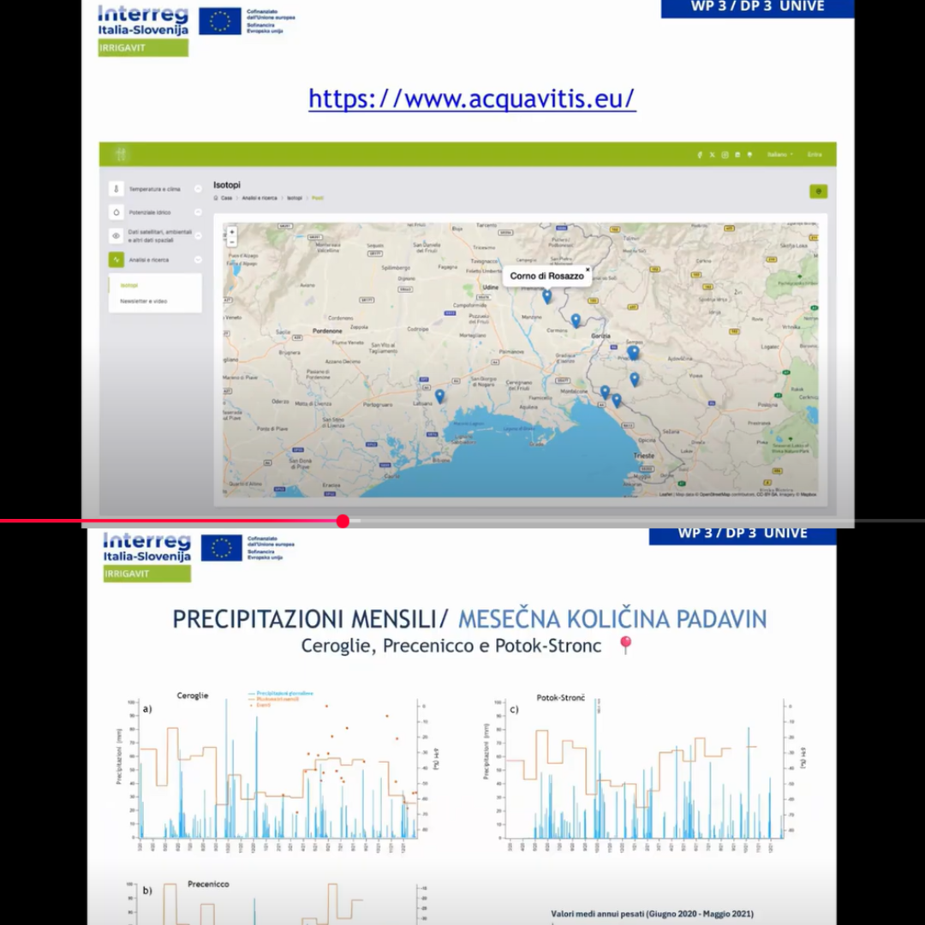Image resolution: width=925 pixels, height=925 pixels.
Task: Click the Isotopi page heading
Action: pos(226,185)
